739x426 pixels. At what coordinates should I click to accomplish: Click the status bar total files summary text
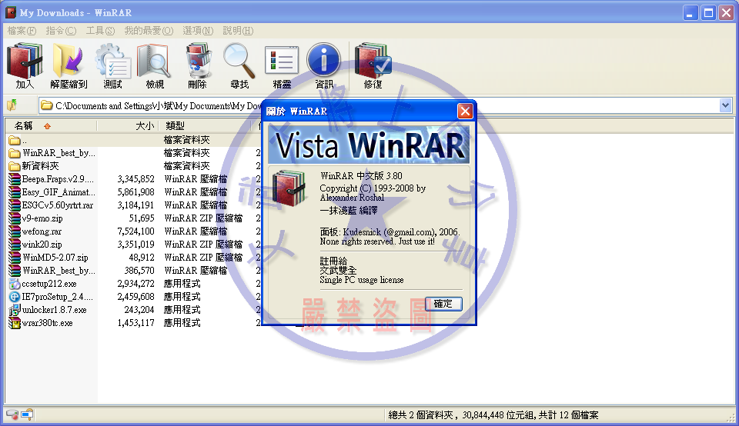coord(493,414)
